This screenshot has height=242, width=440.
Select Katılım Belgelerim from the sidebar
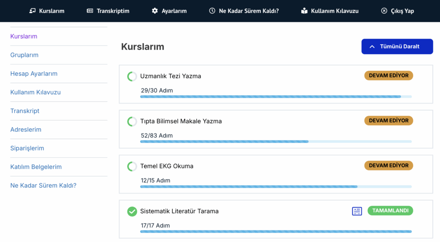click(36, 167)
